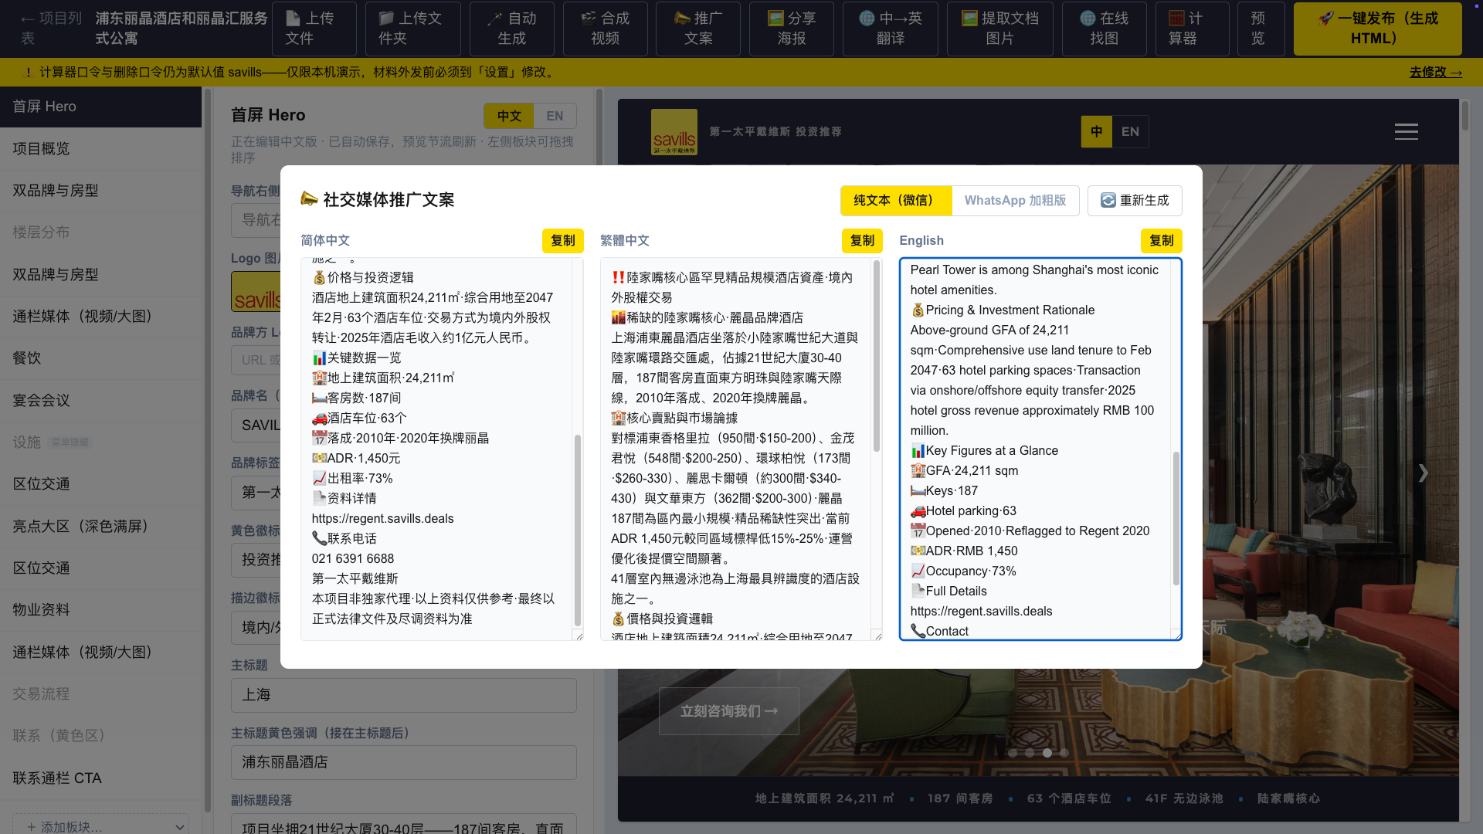Viewport: 1483px width, 834px height.
Task: Click the simplified Chinese text scrollbar
Action: [577, 530]
